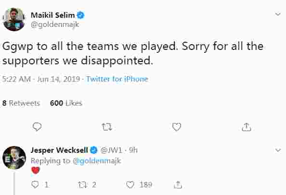286x195 pixels.
Task: Click the Jesper Wecksell display name
Action: [59, 150]
